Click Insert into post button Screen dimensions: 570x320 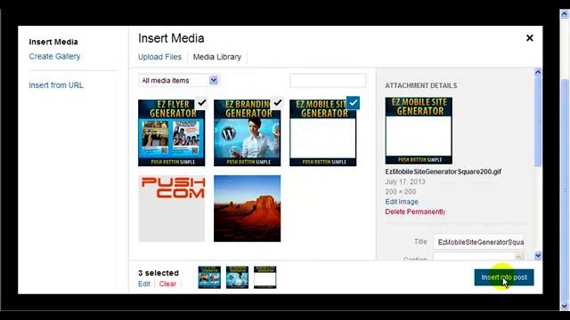pyautogui.click(x=504, y=277)
